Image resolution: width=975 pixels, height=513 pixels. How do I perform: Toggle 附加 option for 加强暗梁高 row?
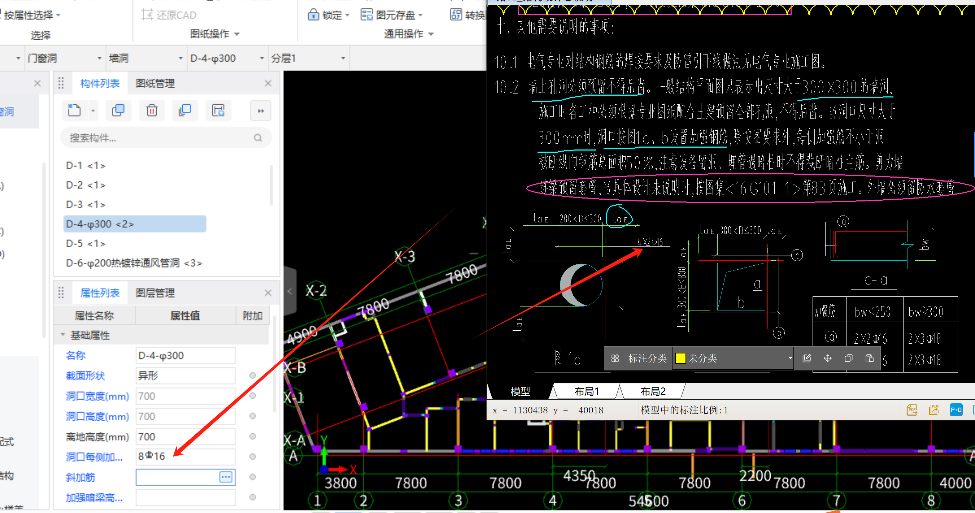coord(252,497)
